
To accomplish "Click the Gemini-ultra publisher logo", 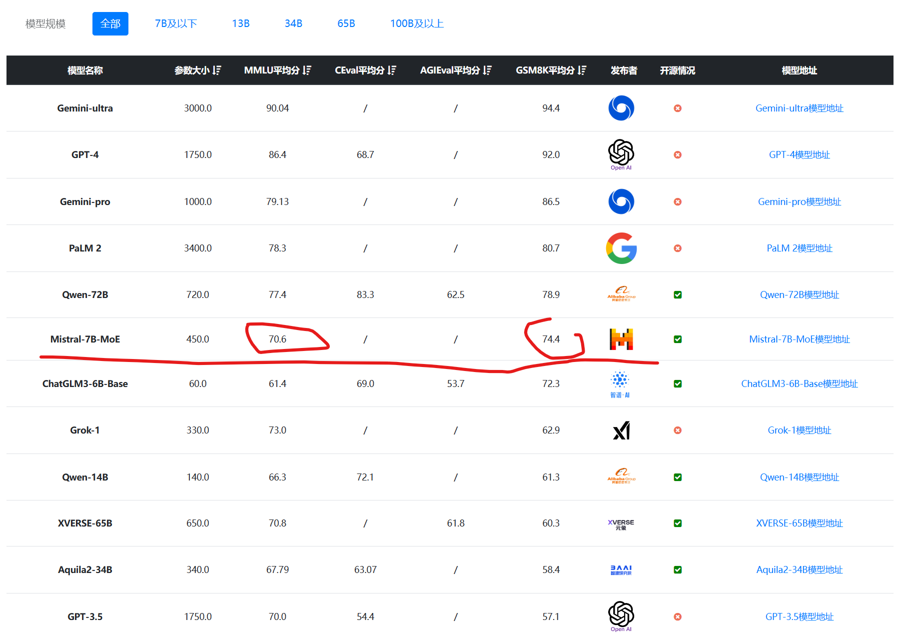I will click(x=621, y=108).
